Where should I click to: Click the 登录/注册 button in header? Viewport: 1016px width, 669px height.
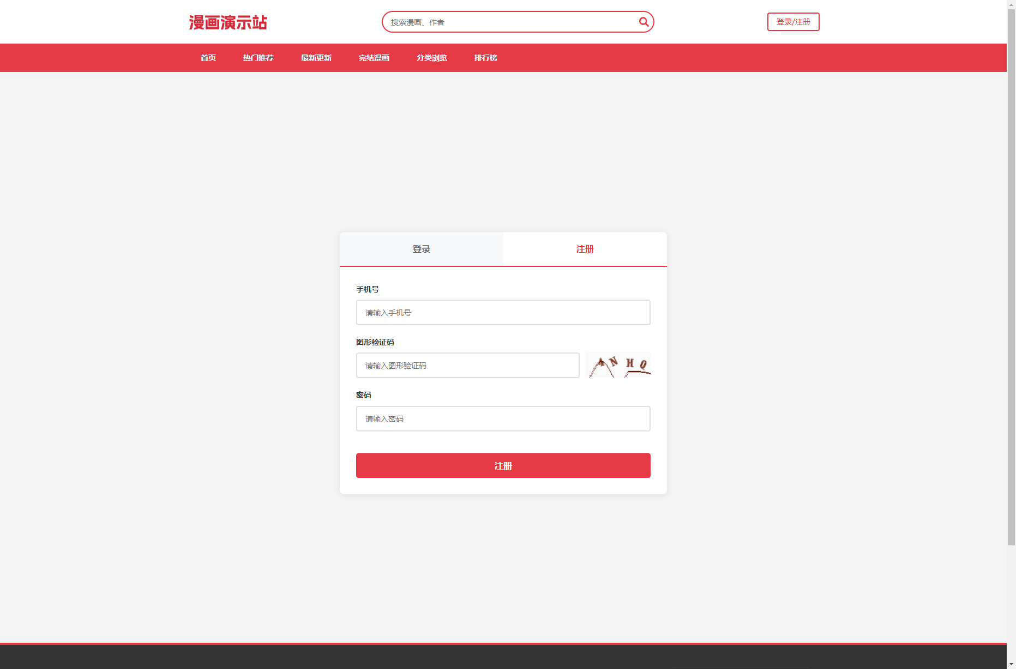click(x=793, y=22)
